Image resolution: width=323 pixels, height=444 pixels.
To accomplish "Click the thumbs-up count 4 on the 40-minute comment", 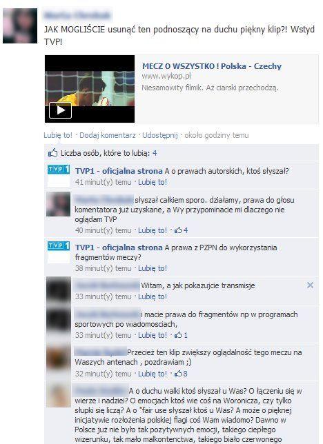I will tap(182, 230).
